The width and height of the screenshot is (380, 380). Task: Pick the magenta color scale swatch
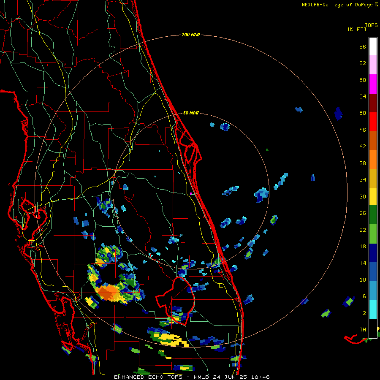373,84
